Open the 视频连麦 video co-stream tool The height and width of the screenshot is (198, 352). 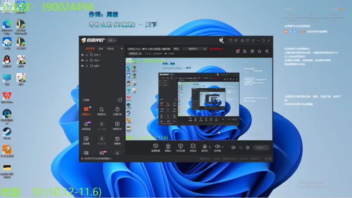(x=86, y=126)
